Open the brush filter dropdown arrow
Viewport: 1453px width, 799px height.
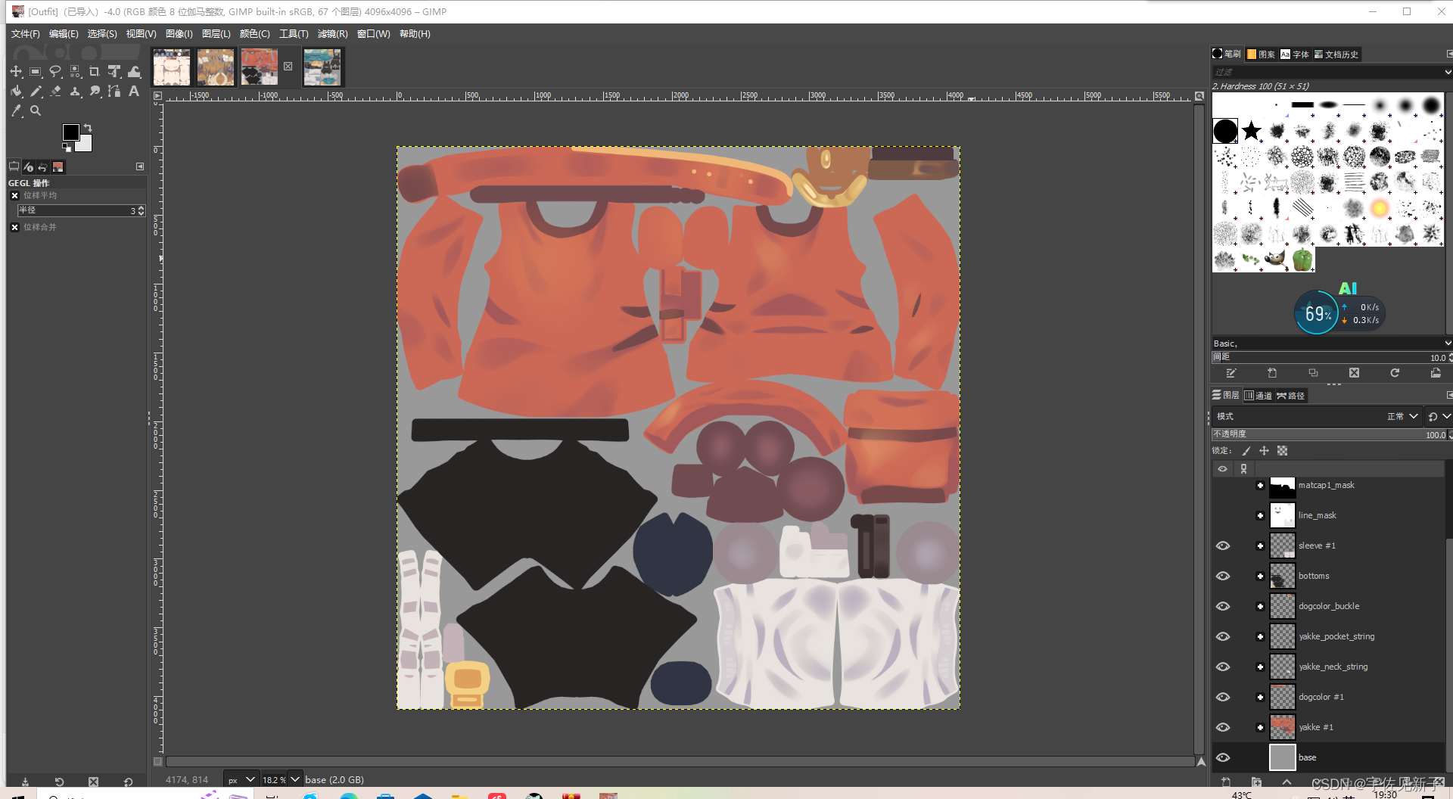(x=1447, y=72)
